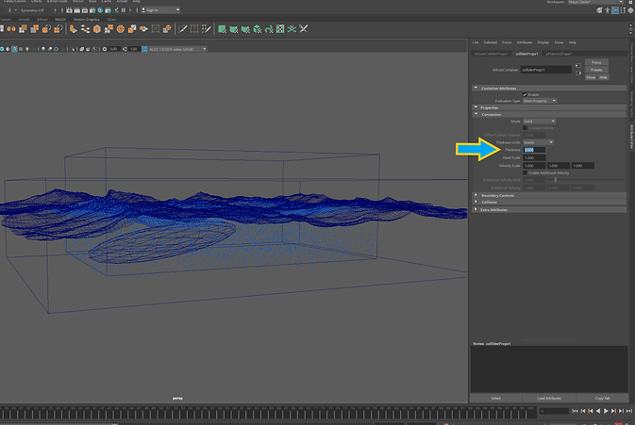635x425 pixels.
Task: Click the exposure icon in viewport toolbar
Action: coord(105,49)
